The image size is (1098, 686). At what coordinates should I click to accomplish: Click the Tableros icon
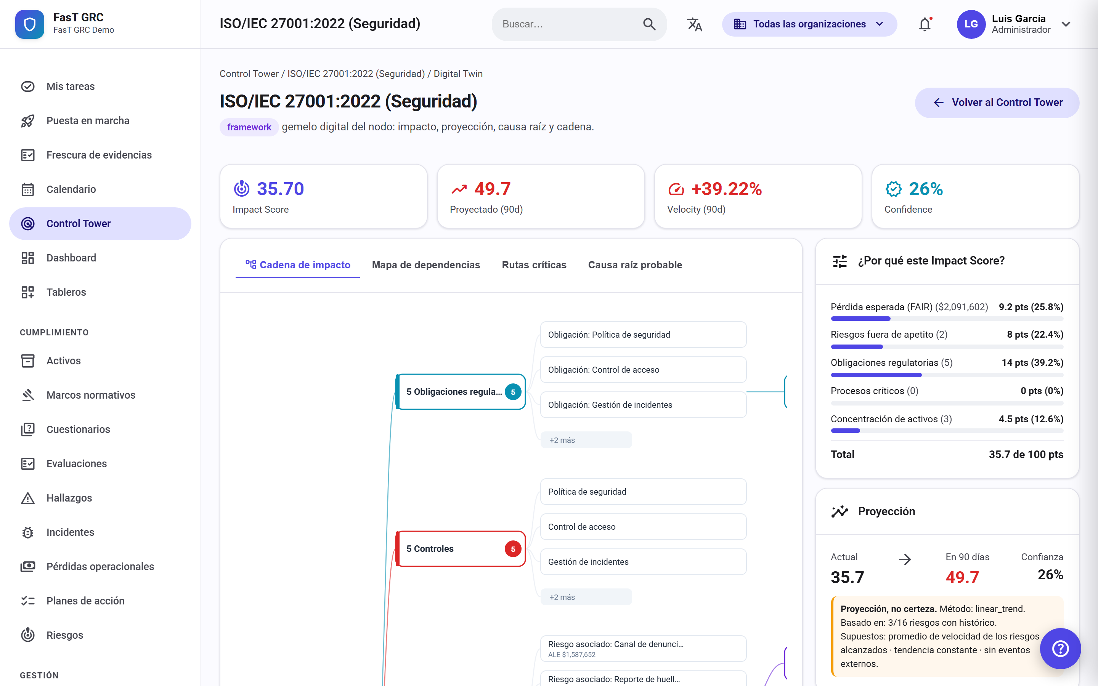pos(28,292)
